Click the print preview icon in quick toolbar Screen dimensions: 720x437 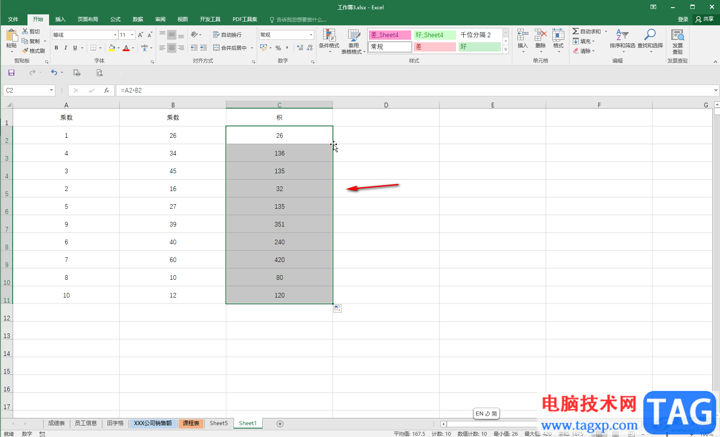99,73
